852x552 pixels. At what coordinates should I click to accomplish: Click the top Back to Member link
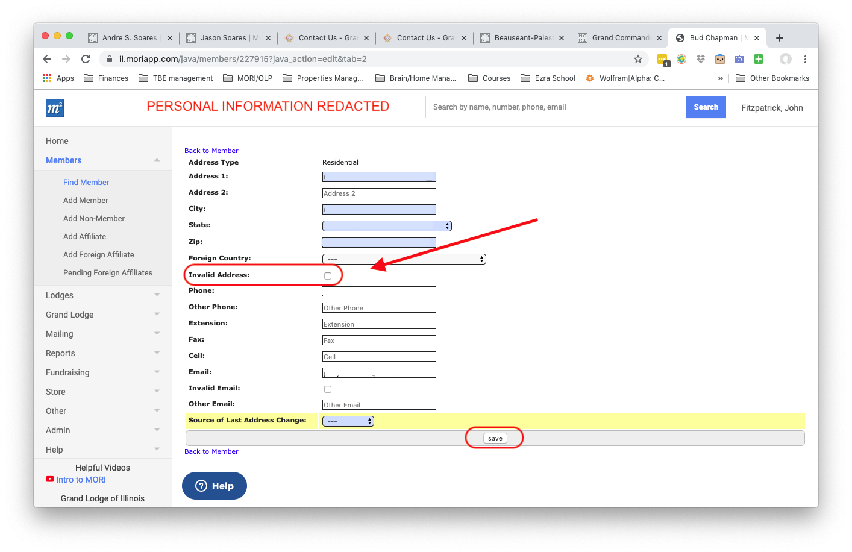(x=211, y=151)
